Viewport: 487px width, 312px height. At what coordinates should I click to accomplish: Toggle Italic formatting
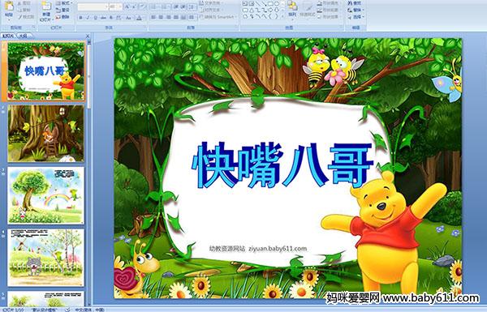click(88, 18)
